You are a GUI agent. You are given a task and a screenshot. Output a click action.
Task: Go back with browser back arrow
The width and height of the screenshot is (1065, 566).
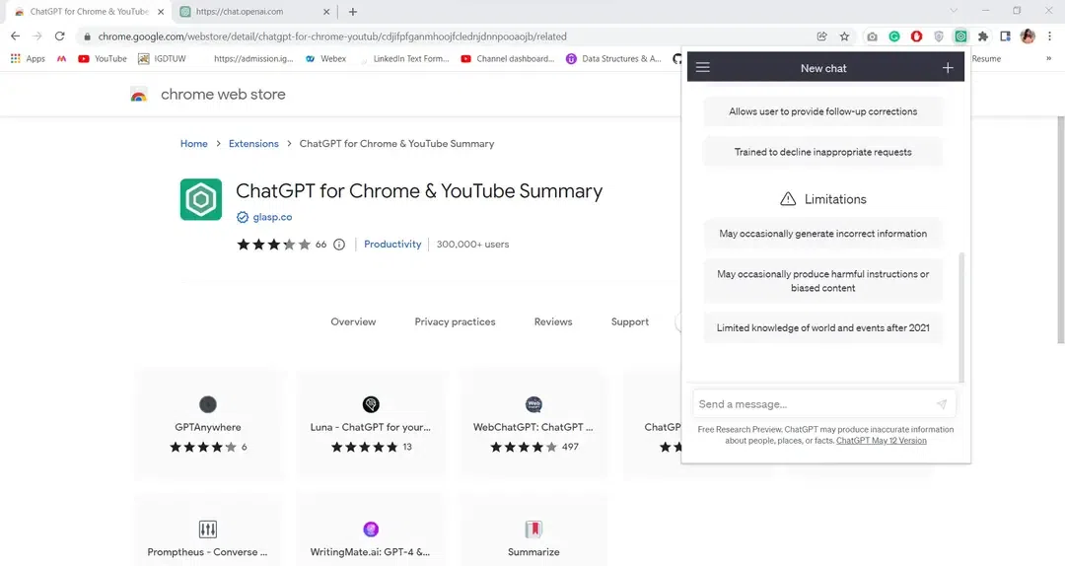(16, 36)
